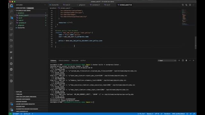Open the Manage gear menu
This screenshot has height=115, width=205.
pyautogui.click(x=11, y=110)
